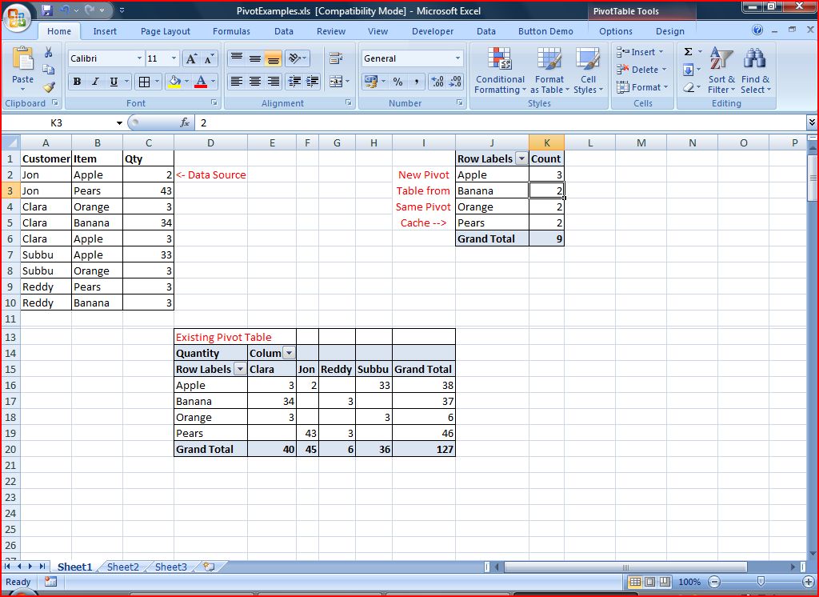The image size is (819, 597).
Task: Decrease Decimal places icon
Action: pyautogui.click(x=455, y=82)
